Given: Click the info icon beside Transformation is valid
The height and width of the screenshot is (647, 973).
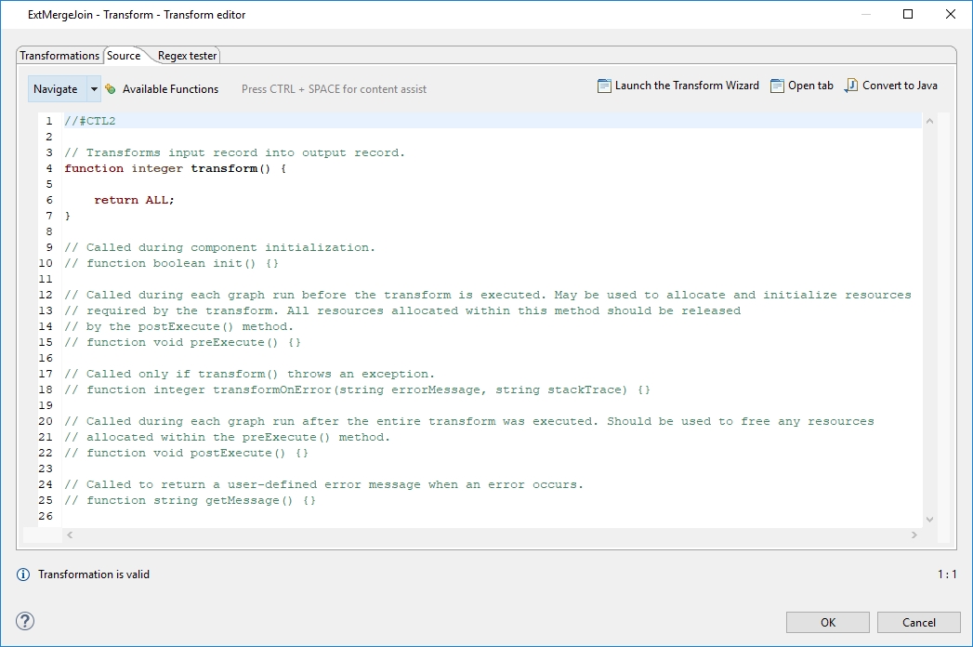Looking at the screenshot, I should [23, 574].
